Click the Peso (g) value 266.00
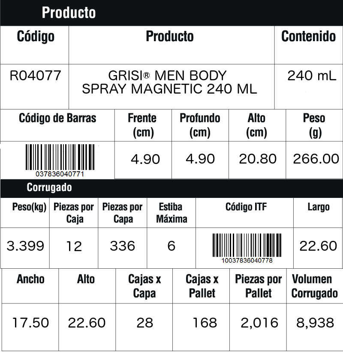343x352 pixels. click(316, 159)
